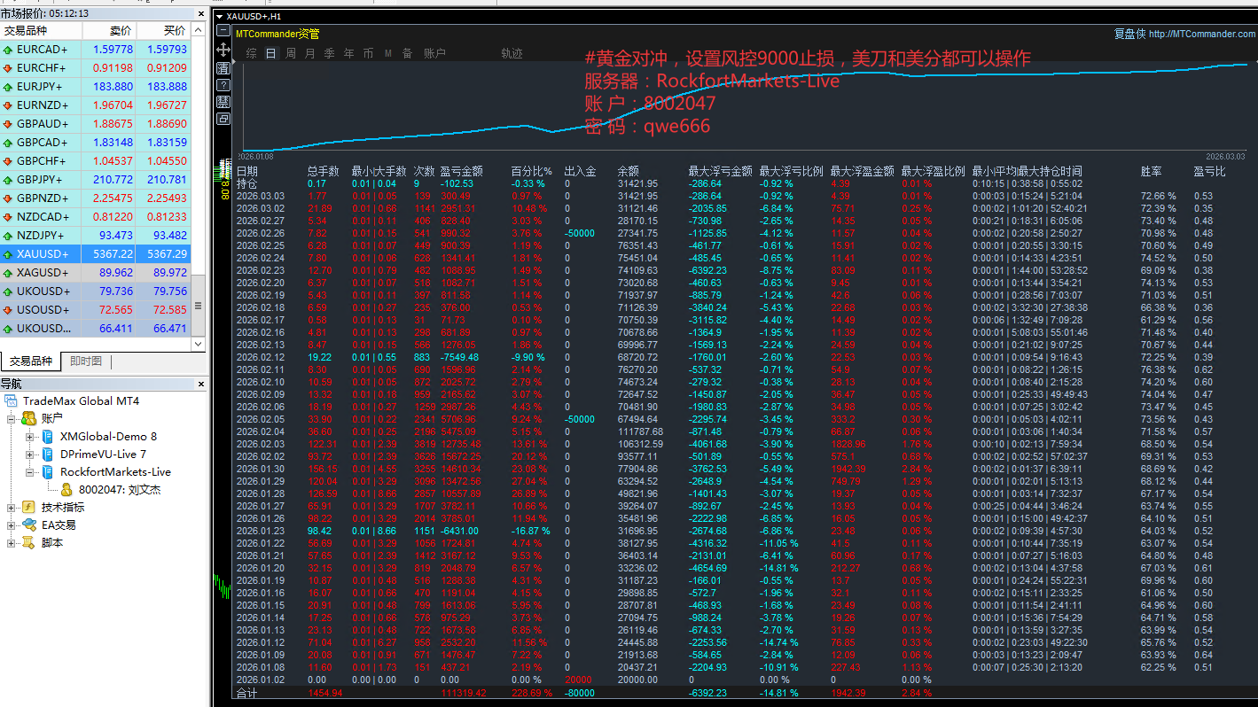Select the 月 monthly statistics tab
The width and height of the screenshot is (1258, 707).
coord(310,54)
